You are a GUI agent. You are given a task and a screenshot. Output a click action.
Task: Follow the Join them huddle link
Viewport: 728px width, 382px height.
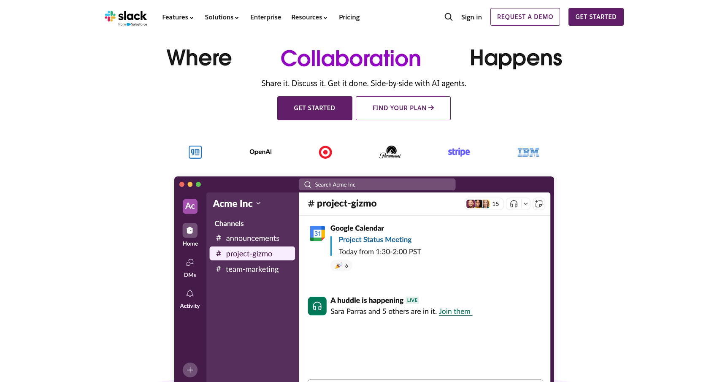[455, 311]
